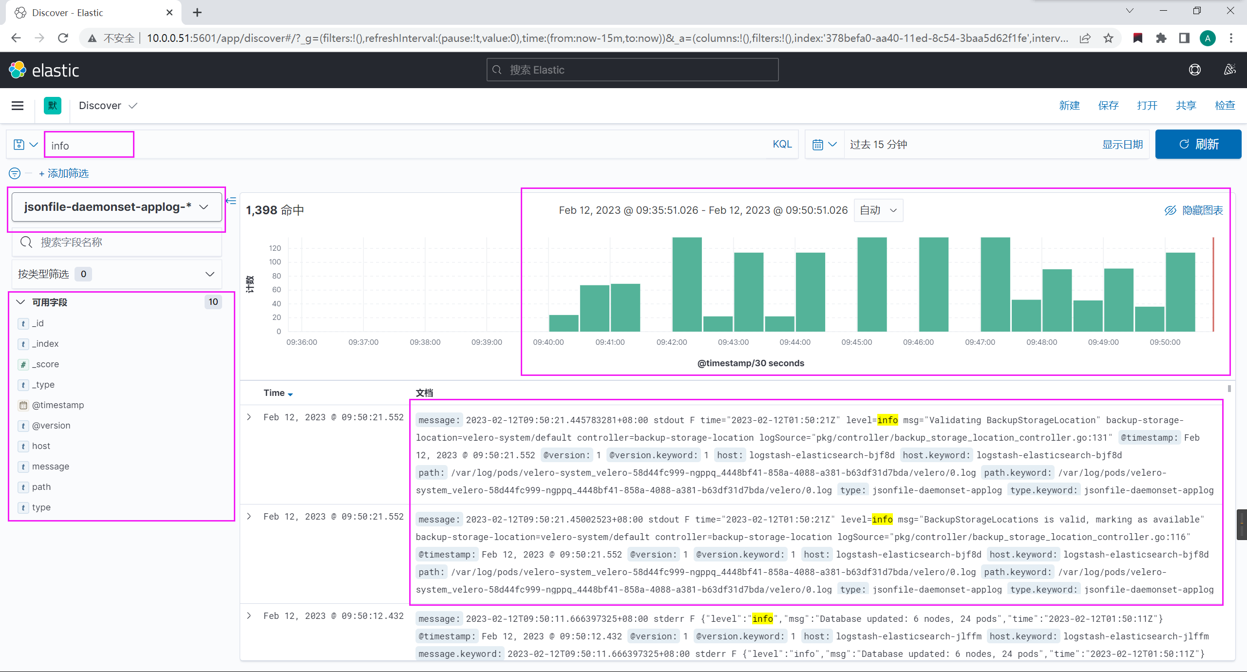Click the Elastic logo in header
Image resolution: width=1247 pixels, height=672 pixels.
pos(44,70)
